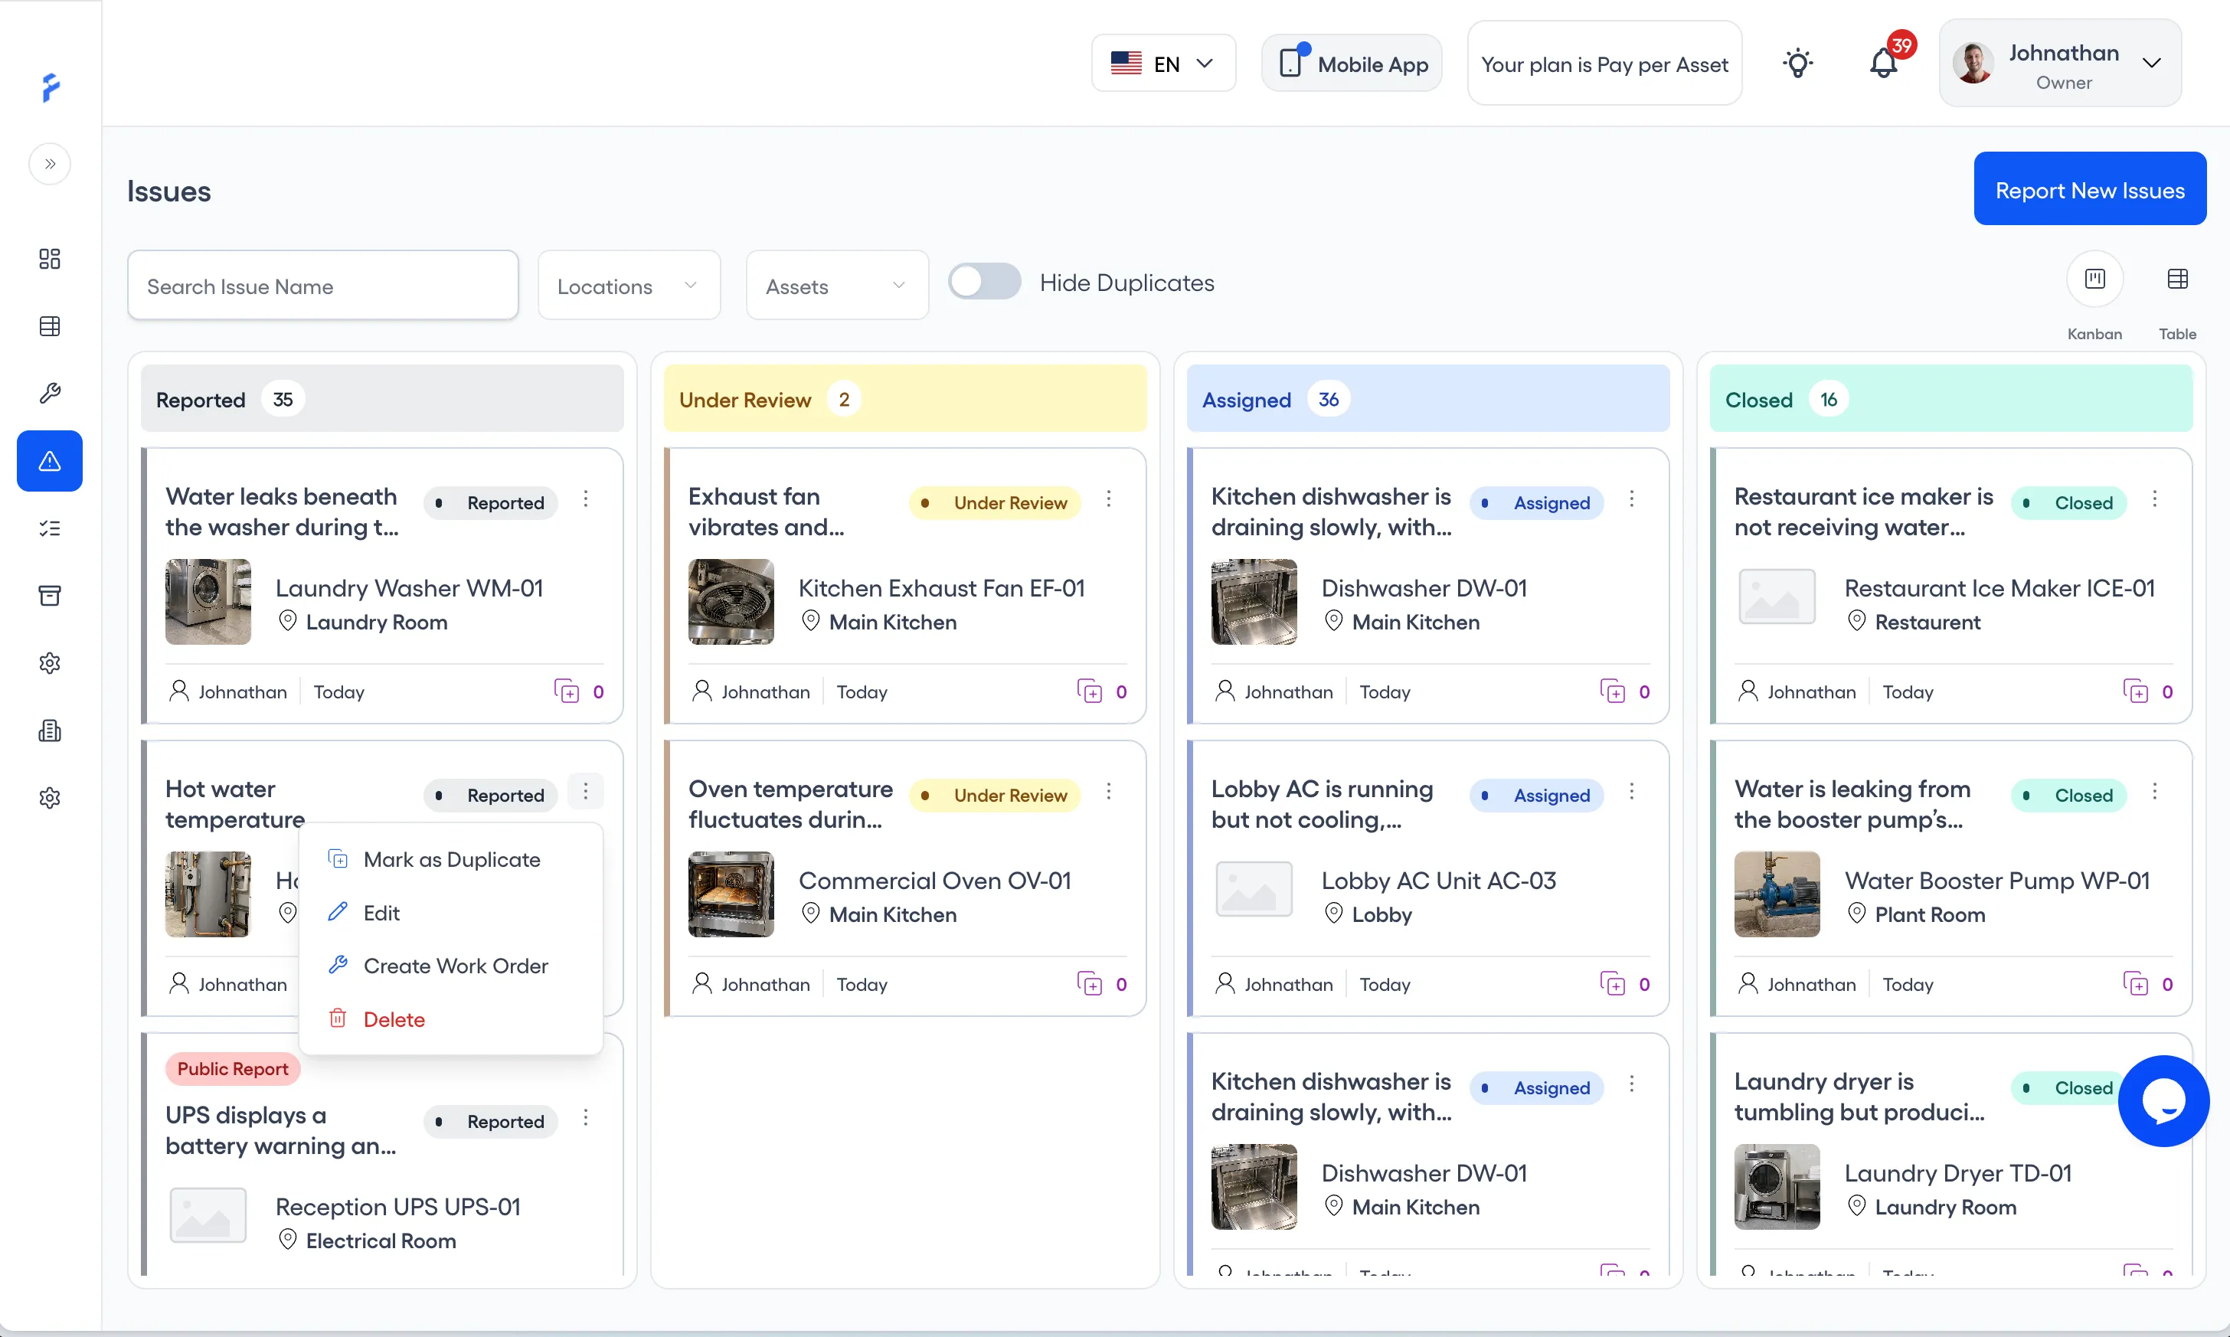Click the Pay per Asset plan notice
Viewport: 2230px width, 1337px height.
click(1604, 63)
